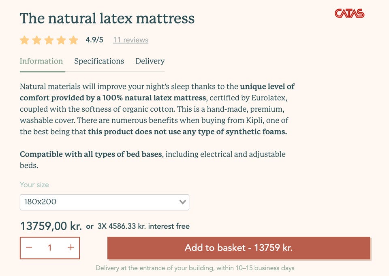Open the 180x200 size dropdown
Screen dimensions: 389x276
(104, 202)
